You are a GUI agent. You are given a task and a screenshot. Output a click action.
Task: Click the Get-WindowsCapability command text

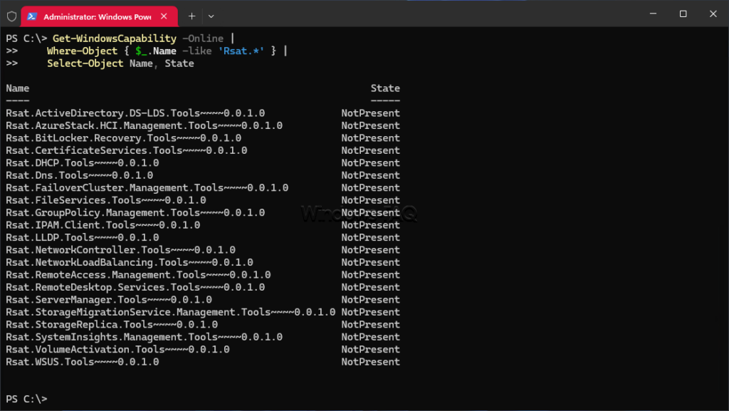(x=115, y=38)
